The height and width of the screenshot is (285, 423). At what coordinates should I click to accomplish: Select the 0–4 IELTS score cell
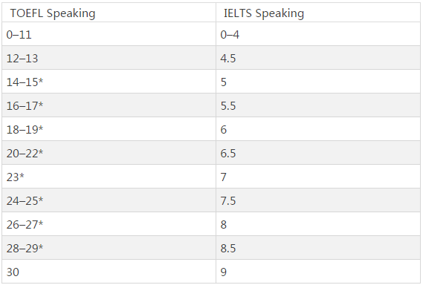point(318,34)
